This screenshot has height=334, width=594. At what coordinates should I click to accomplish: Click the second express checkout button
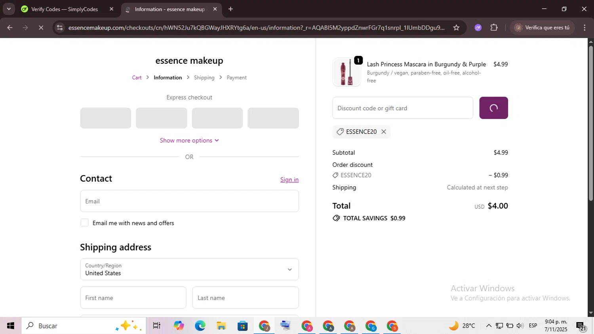(161, 118)
